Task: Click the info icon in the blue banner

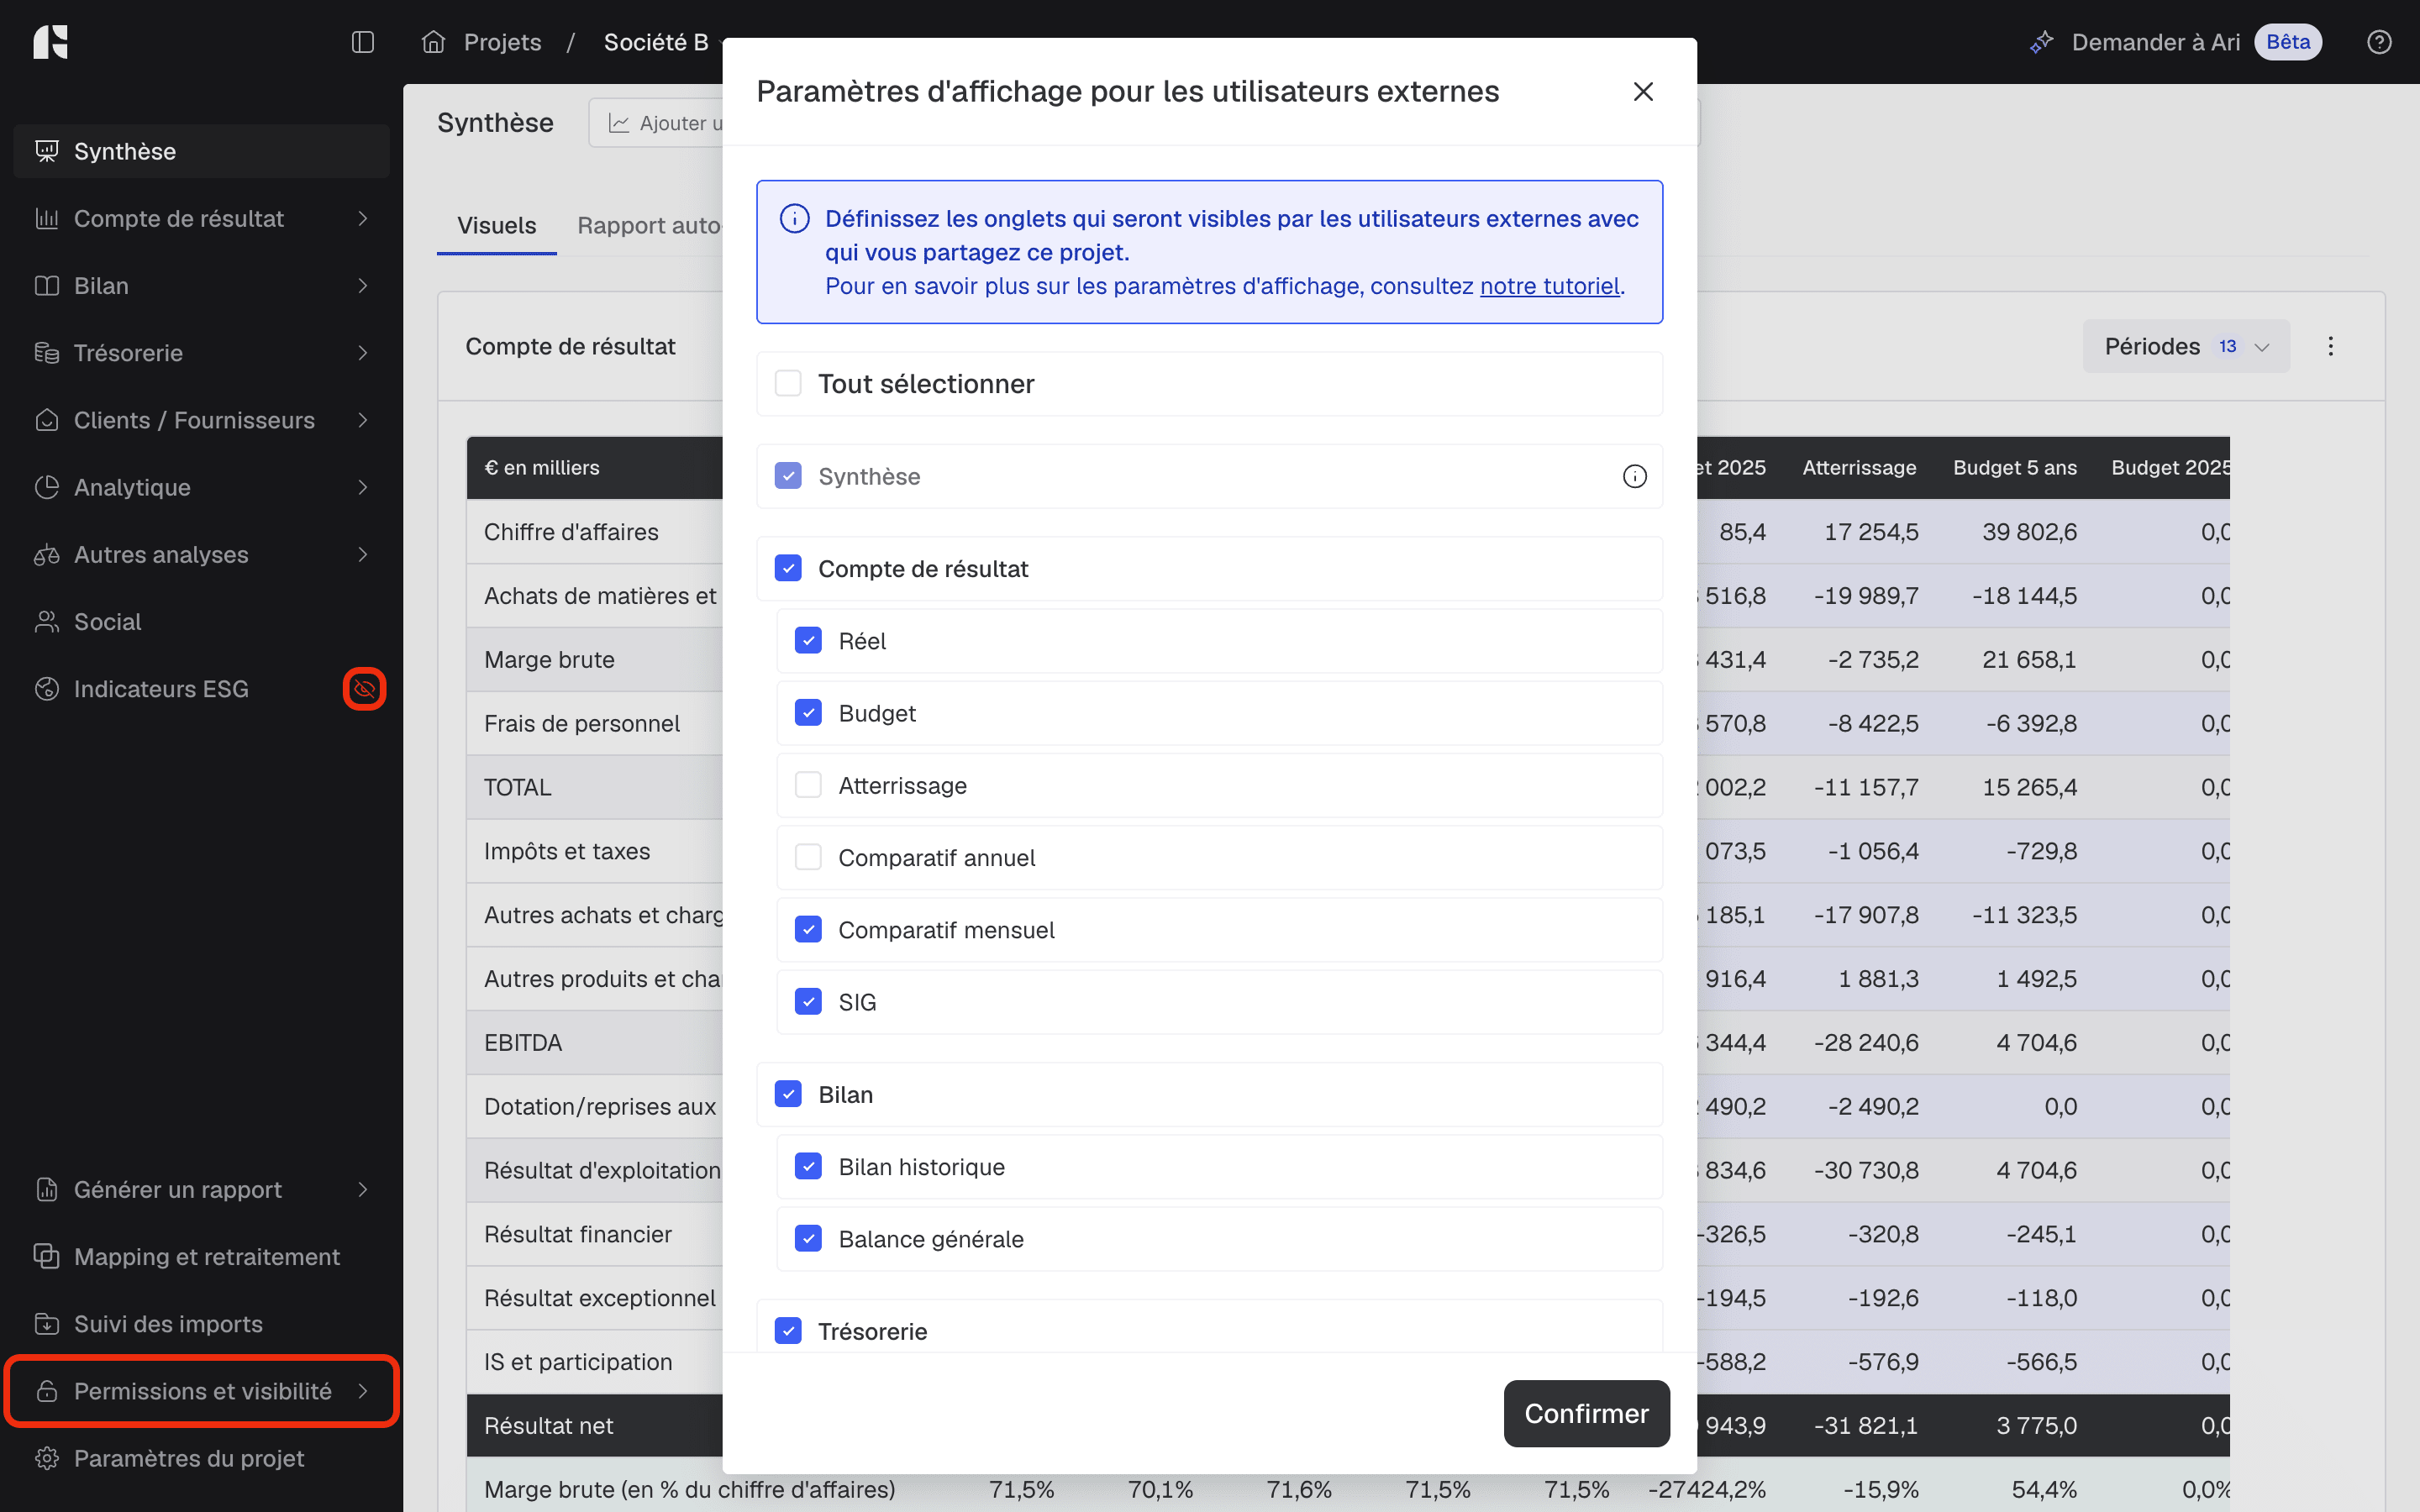Action: tap(794, 219)
